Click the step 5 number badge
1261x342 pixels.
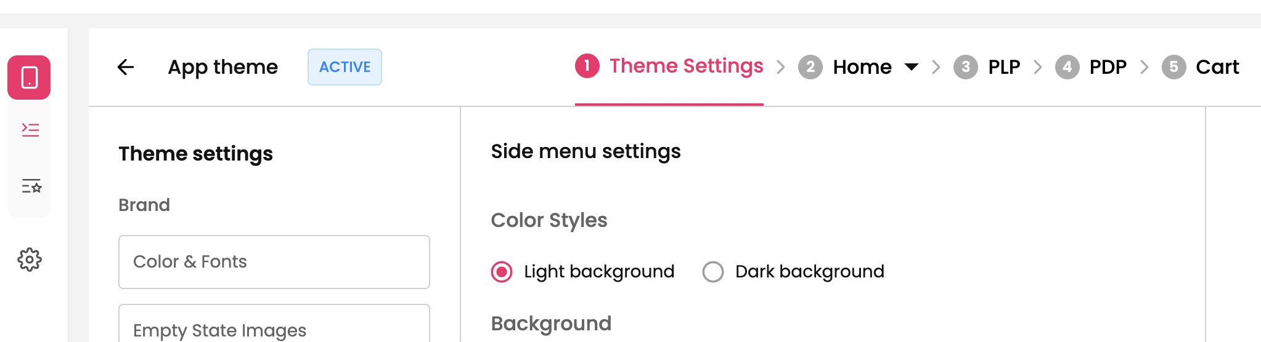(1173, 67)
